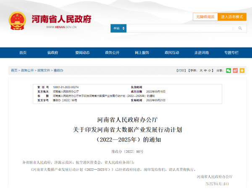
Task: Click the search magnifier icon
Action: click(240, 29)
